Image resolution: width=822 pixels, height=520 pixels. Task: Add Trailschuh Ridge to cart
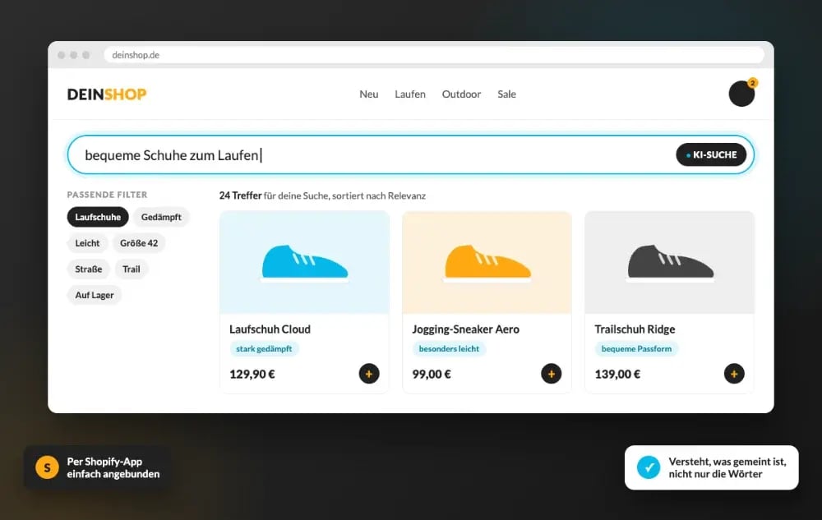(x=734, y=374)
